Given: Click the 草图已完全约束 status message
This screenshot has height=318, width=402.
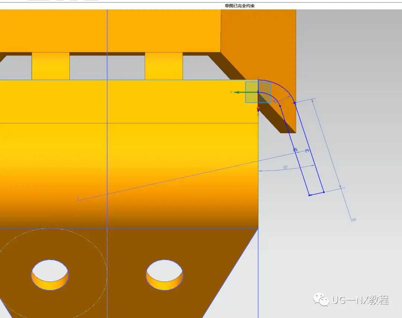Looking at the screenshot, I should tap(239, 6).
